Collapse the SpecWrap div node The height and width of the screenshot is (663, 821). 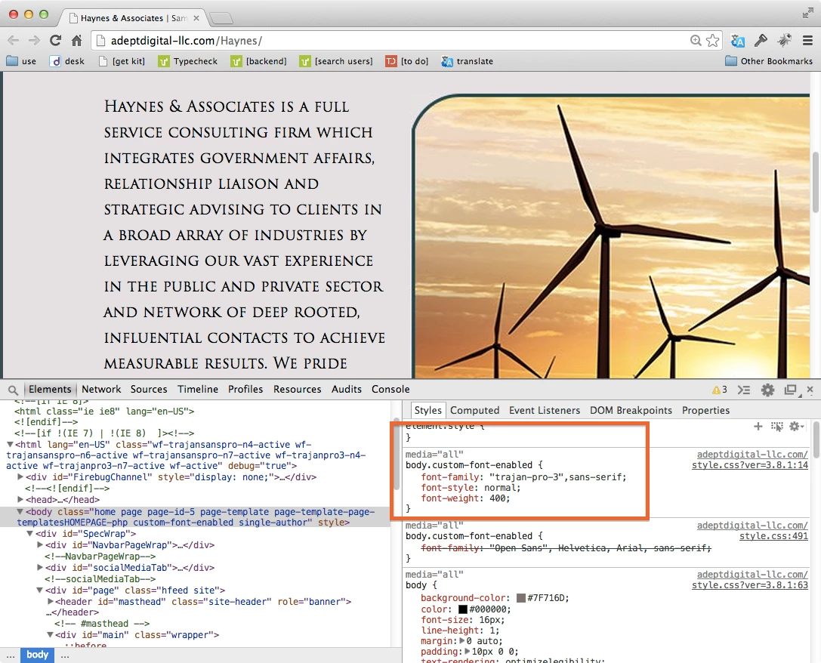[30, 533]
